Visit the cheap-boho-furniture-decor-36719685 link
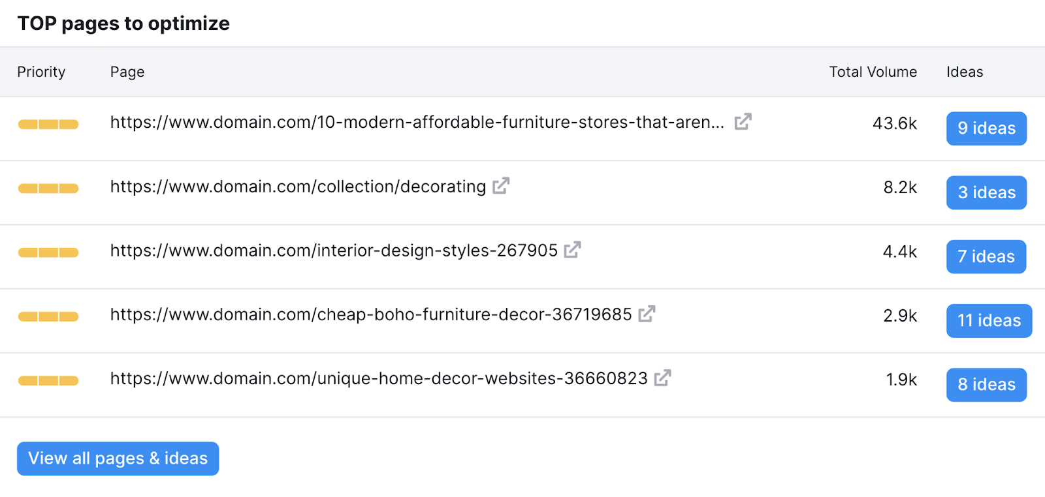 (x=371, y=314)
